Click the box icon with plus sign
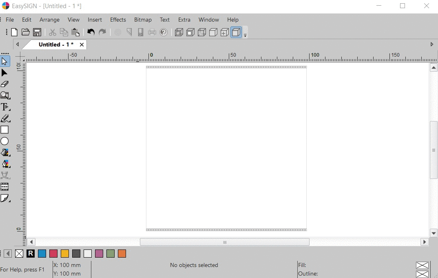The image size is (438, 278). pyautogui.click(x=225, y=32)
